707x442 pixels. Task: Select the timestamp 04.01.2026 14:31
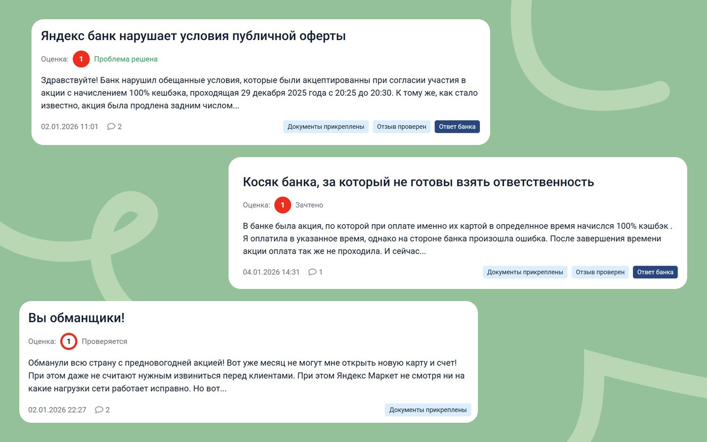click(x=271, y=272)
